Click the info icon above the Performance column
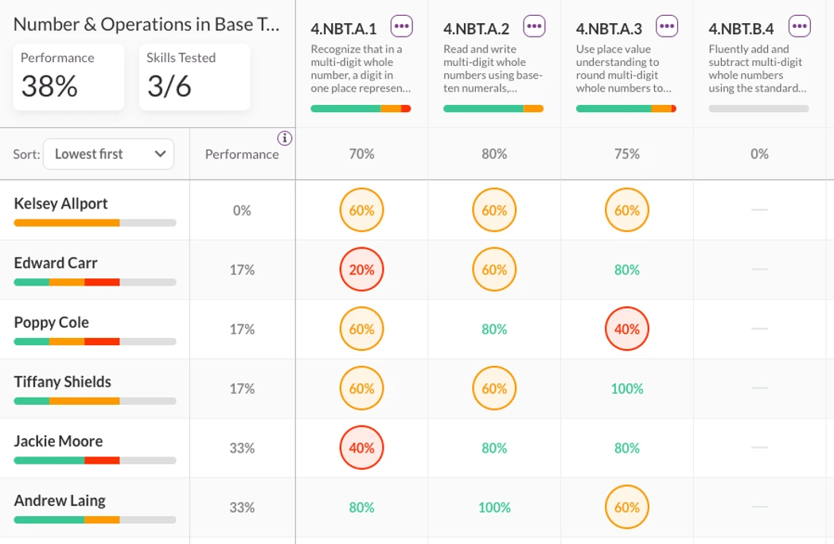This screenshot has height=544, width=834. (x=285, y=138)
